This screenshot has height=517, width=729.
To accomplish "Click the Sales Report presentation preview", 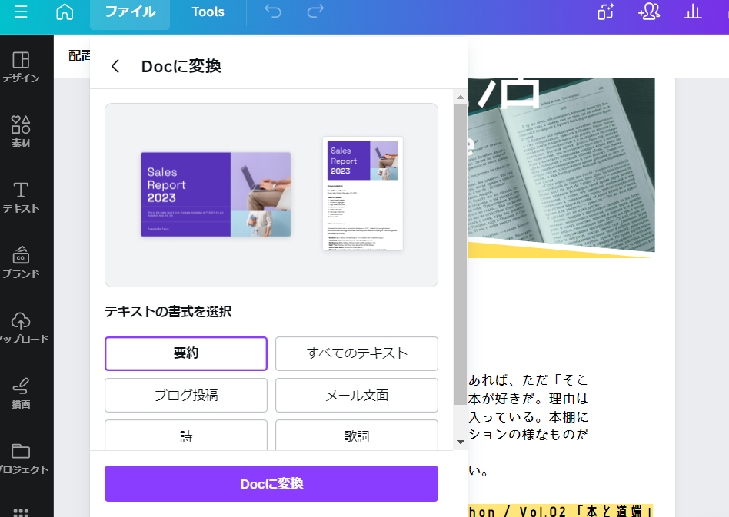I will point(216,194).
